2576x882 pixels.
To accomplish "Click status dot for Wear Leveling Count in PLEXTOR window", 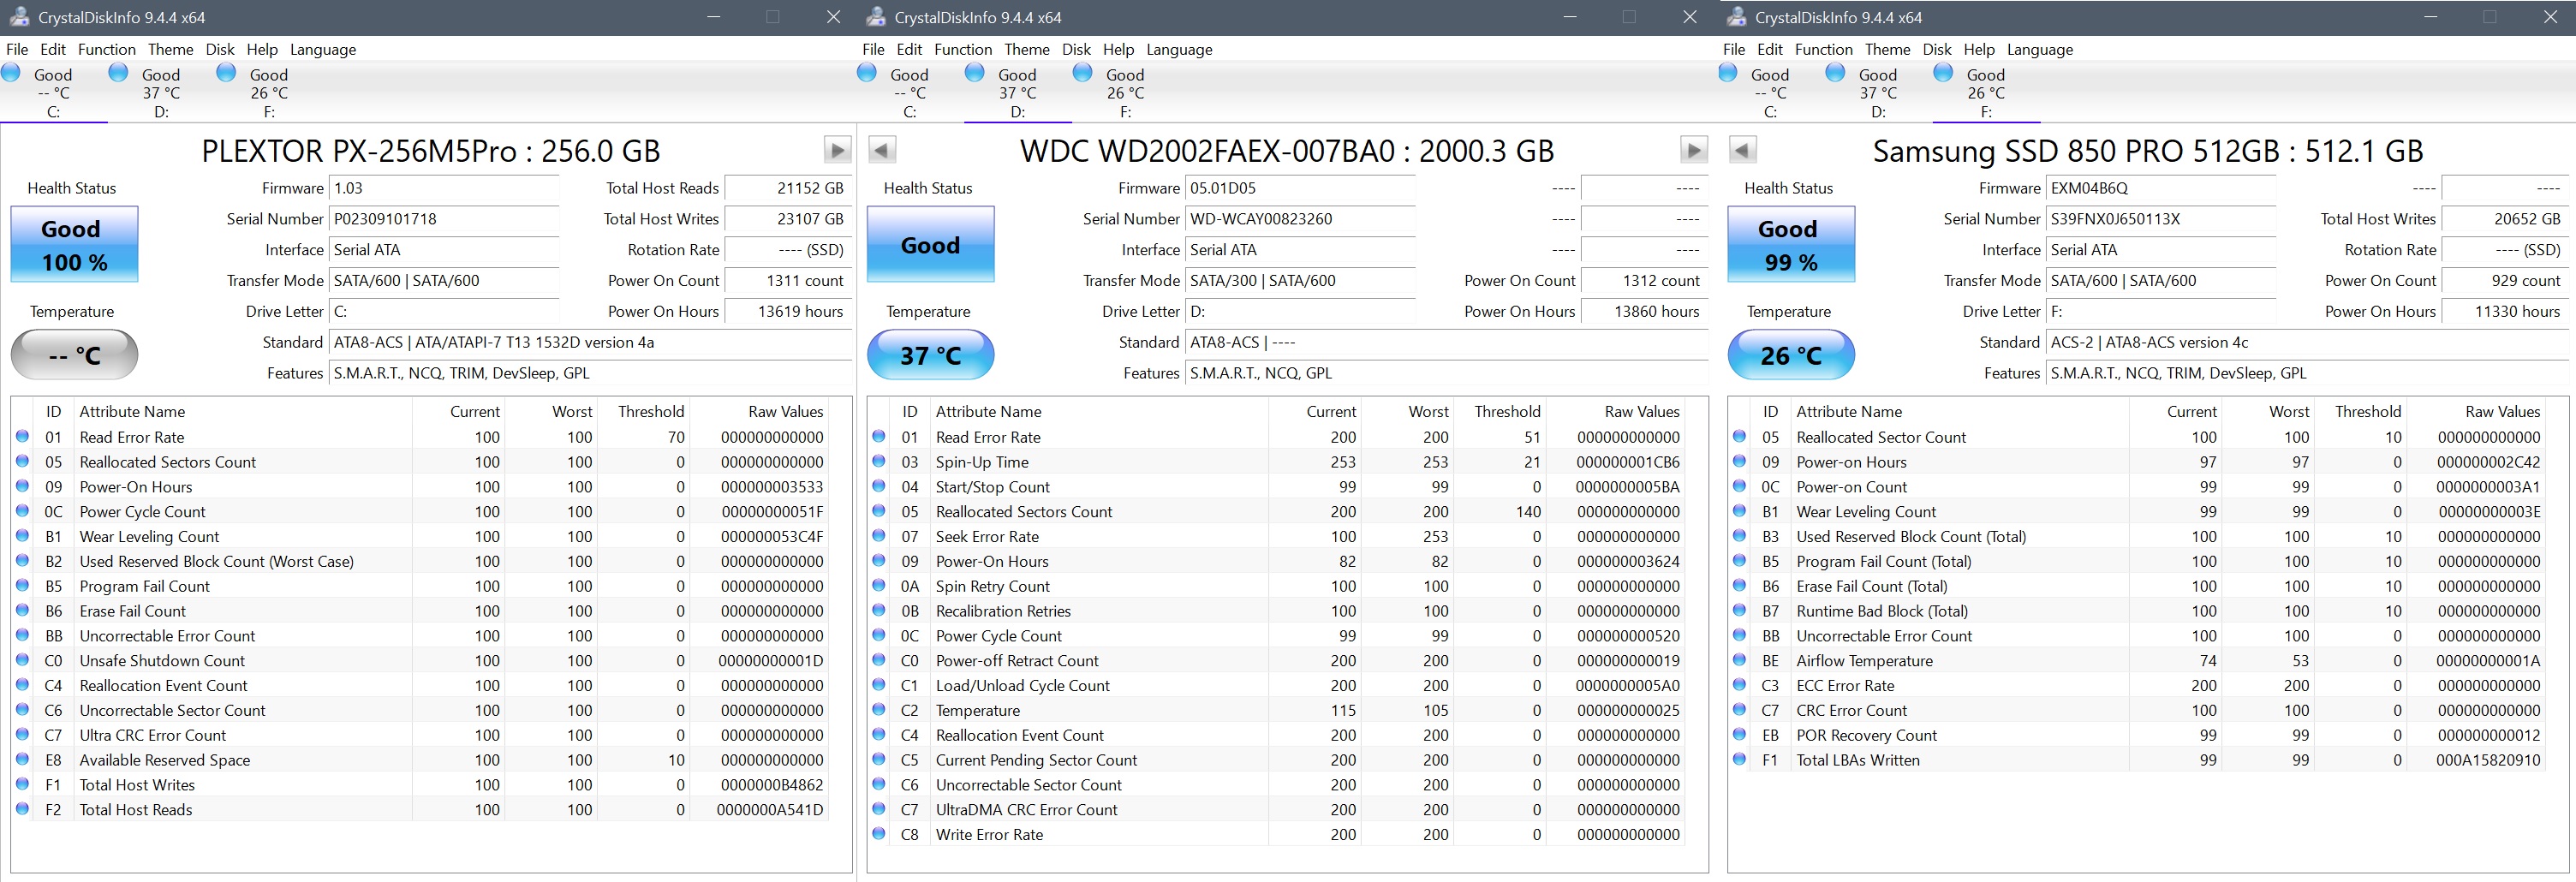I will (22, 536).
